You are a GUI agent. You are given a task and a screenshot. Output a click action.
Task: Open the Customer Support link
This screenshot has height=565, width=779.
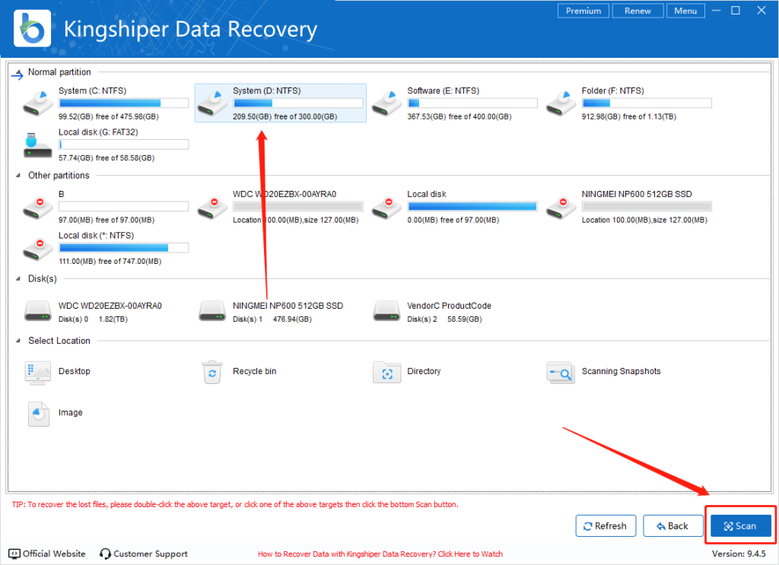pyautogui.click(x=151, y=554)
